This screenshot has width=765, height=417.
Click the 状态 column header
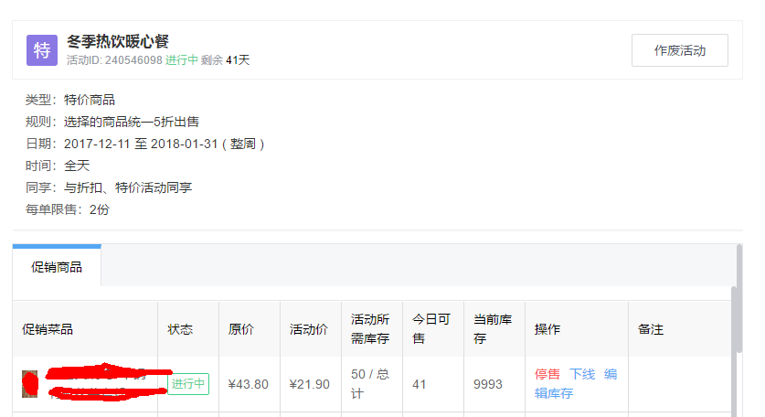[x=180, y=329]
